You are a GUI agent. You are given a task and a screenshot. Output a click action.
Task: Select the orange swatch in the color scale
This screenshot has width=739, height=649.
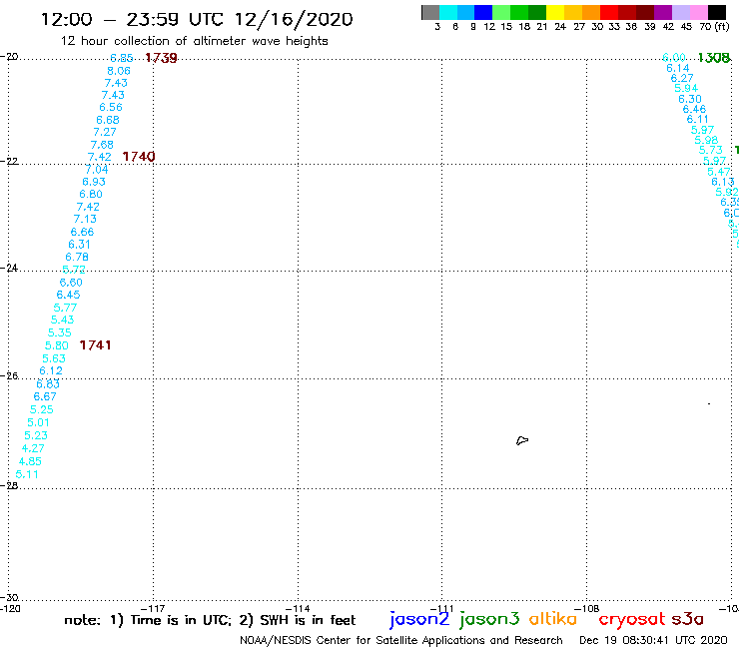point(591,12)
